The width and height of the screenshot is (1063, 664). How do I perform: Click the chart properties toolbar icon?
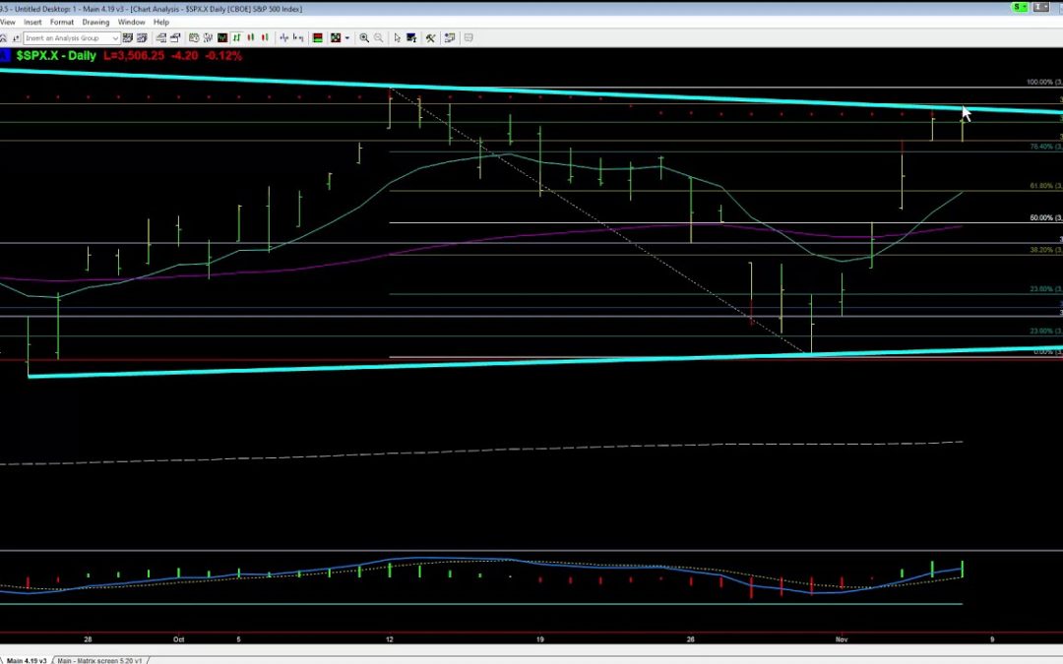[450, 38]
